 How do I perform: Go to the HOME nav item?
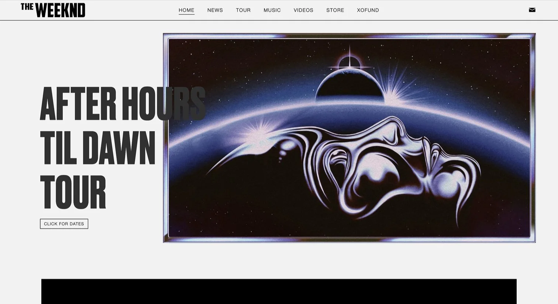coord(186,10)
